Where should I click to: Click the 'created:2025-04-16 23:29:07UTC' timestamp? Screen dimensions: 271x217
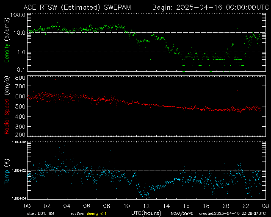tap(232, 214)
